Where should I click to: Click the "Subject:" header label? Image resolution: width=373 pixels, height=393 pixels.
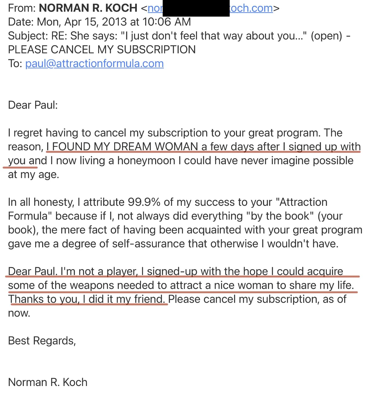click(x=28, y=36)
